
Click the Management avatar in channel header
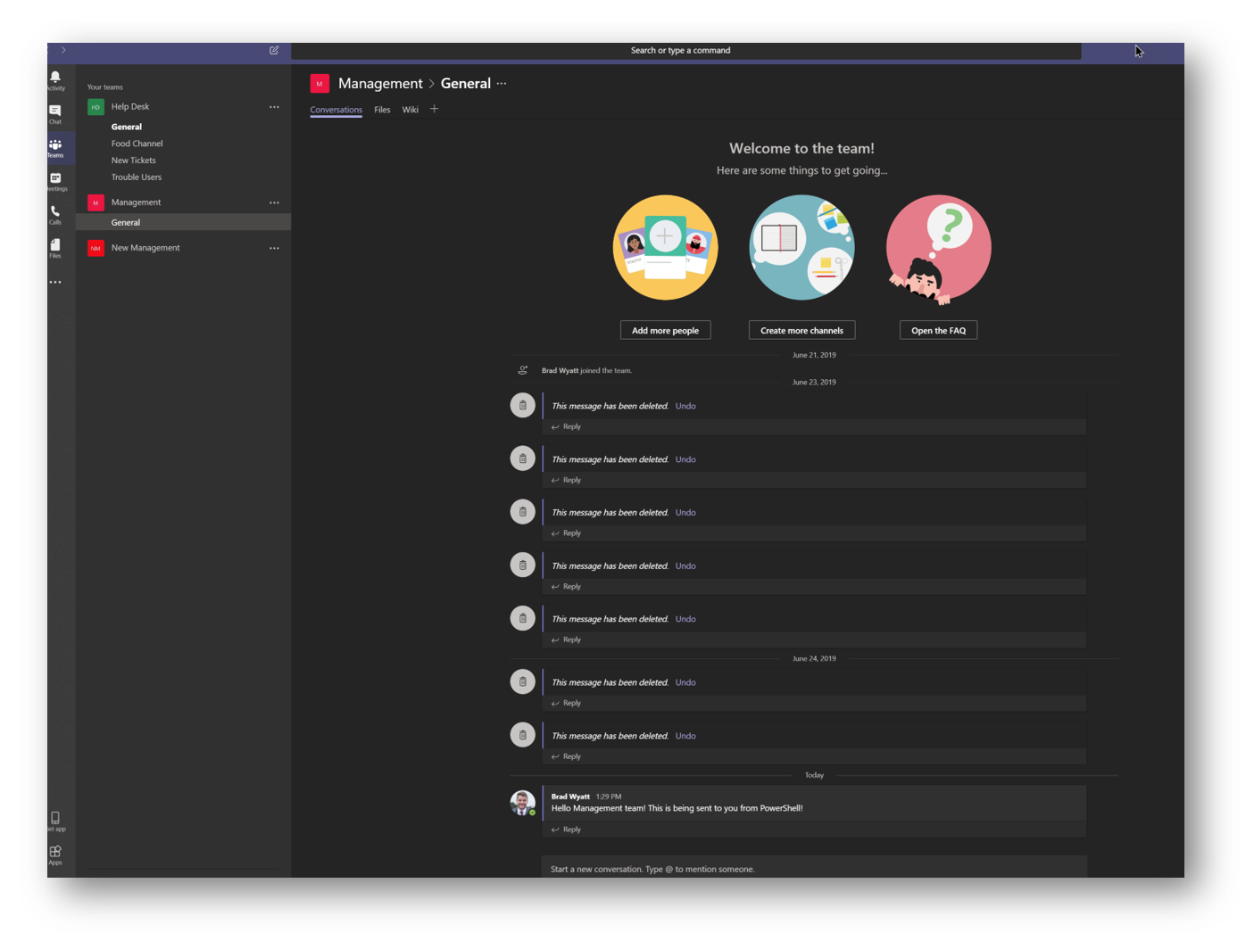pos(320,84)
